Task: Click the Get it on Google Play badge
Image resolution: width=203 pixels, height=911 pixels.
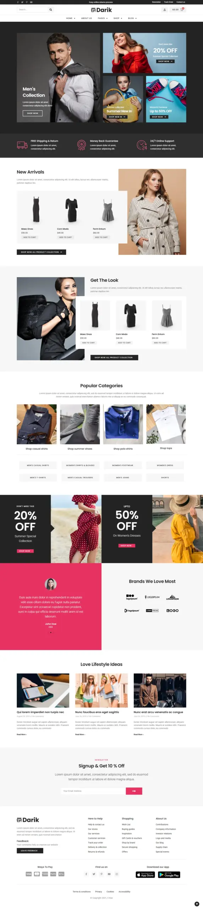Action: coord(169,874)
